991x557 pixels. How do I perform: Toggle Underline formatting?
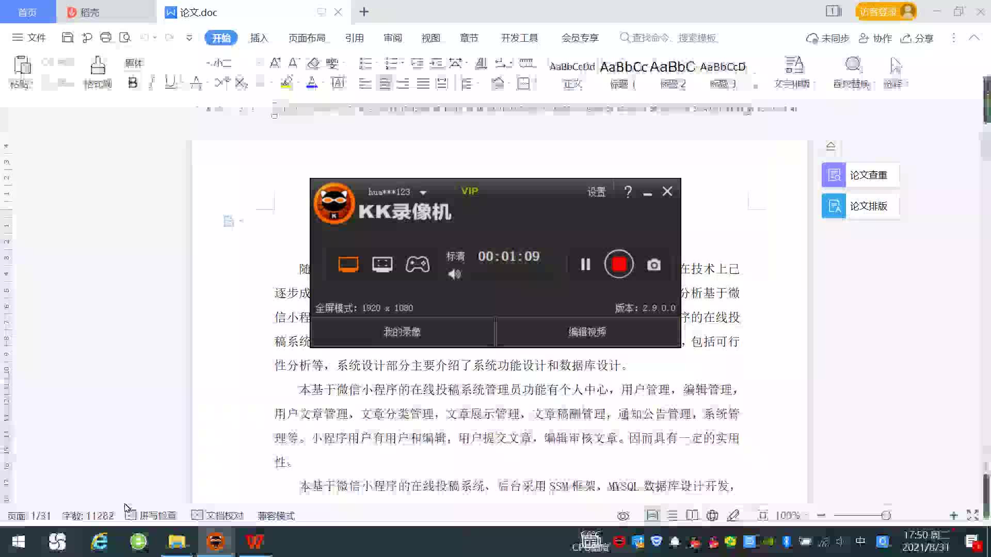tap(170, 83)
